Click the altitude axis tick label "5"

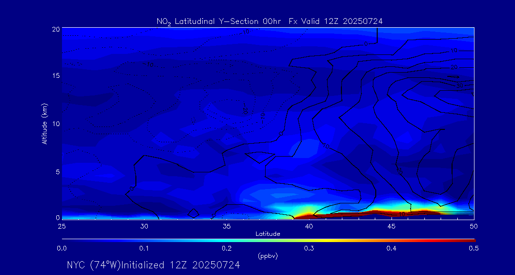[57, 171]
